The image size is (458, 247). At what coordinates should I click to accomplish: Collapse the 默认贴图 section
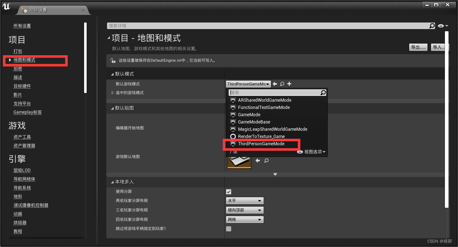point(112,108)
